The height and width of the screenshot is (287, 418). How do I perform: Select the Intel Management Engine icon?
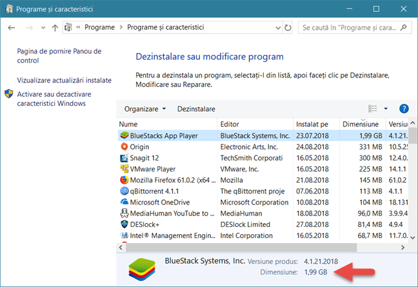pos(124,235)
